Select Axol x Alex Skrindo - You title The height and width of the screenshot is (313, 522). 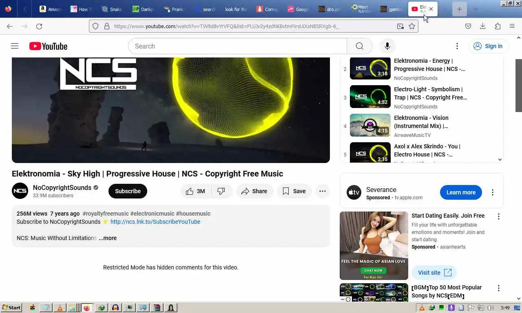point(427,150)
